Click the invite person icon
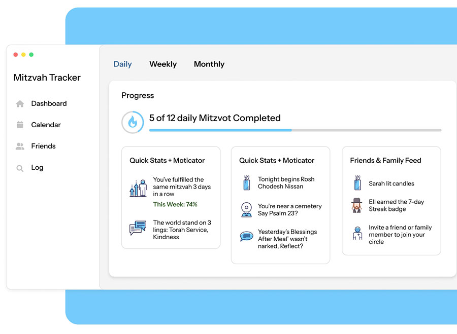Image resolution: width=457 pixels, height=334 pixels. 357,234
